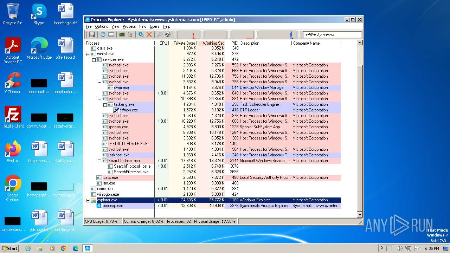Open Properties toolbar icon with blue gear
The height and width of the screenshot is (253, 450).
(141, 34)
